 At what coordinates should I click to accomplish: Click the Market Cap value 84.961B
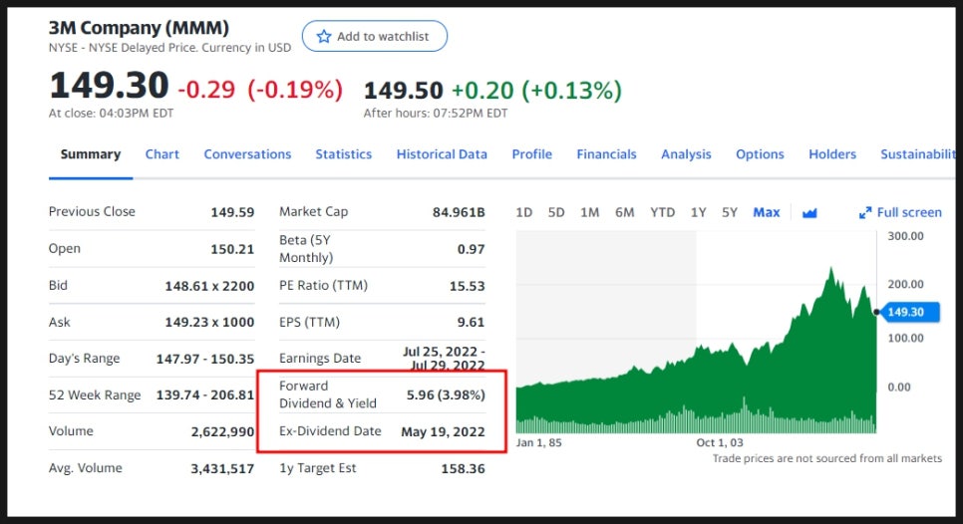459,212
